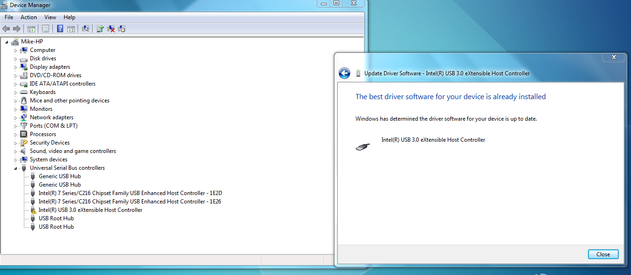This screenshot has width=631, height=275.
Task: Click the 'Windows has determined' message text
Action: (446, 119)
